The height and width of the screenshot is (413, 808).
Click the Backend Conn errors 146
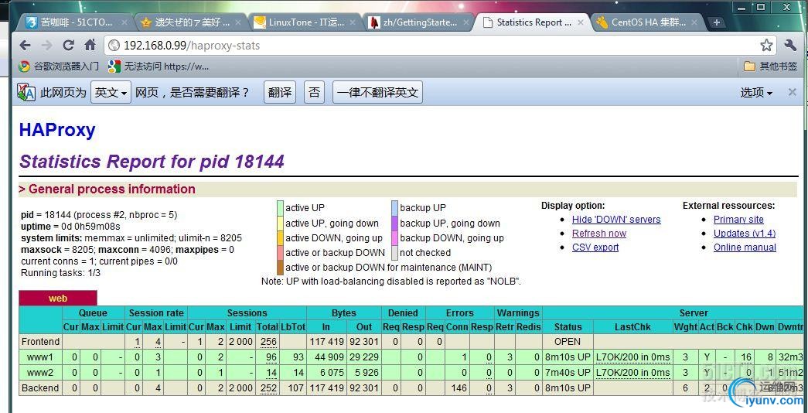(x=459, y=387)
